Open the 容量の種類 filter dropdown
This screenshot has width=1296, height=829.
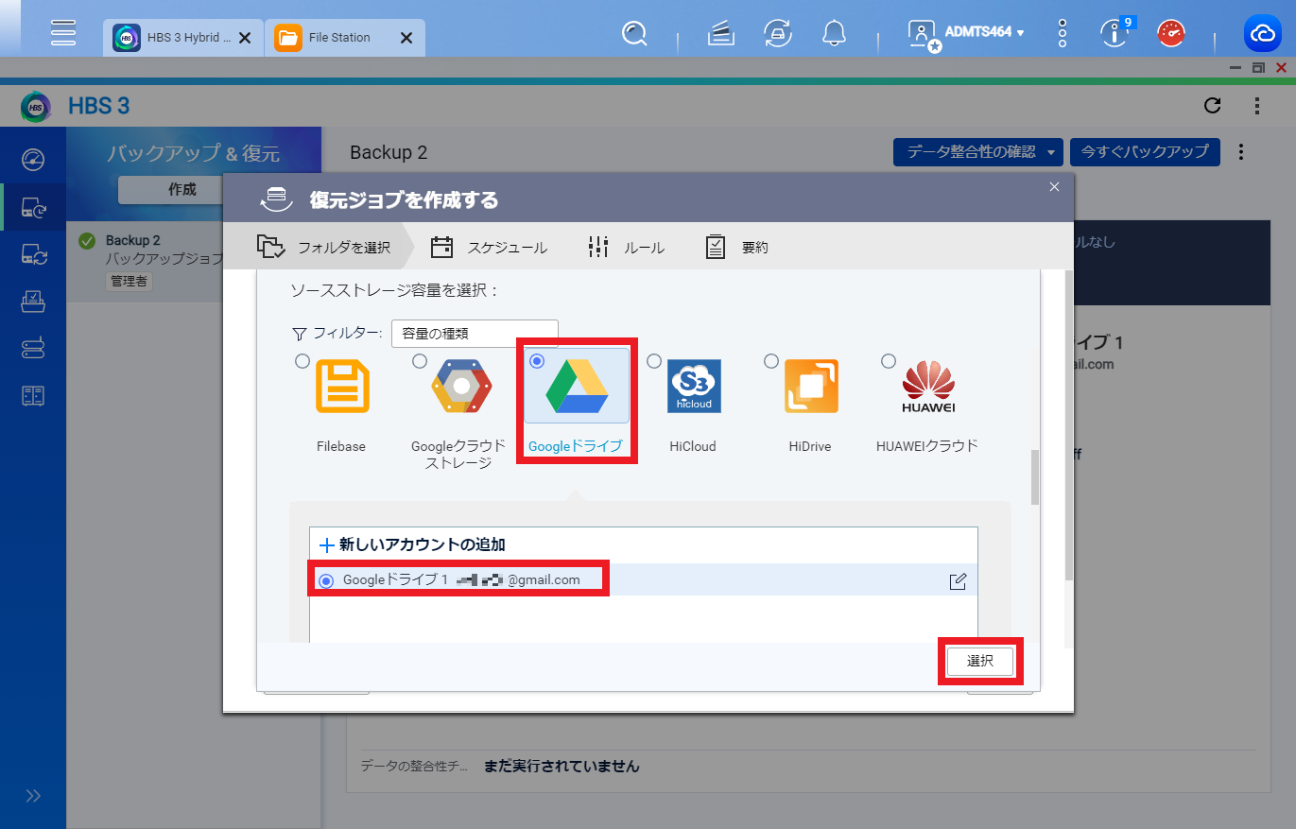(x=475, y=333)
